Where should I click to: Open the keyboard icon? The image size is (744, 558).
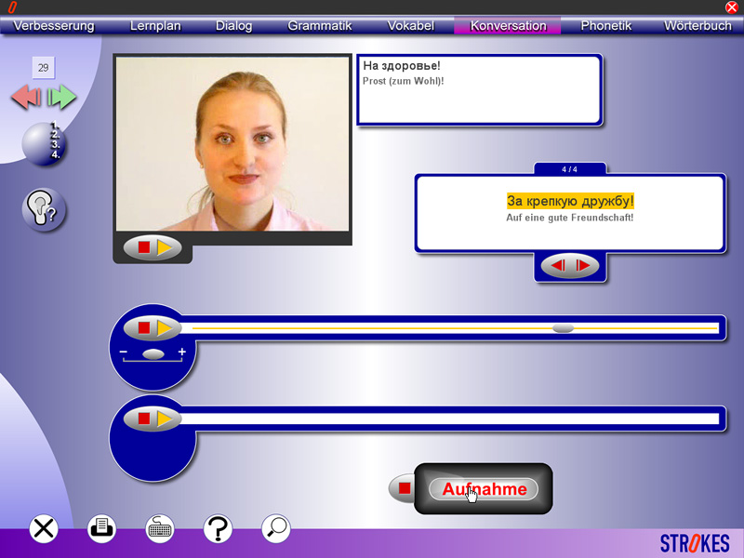160,528
